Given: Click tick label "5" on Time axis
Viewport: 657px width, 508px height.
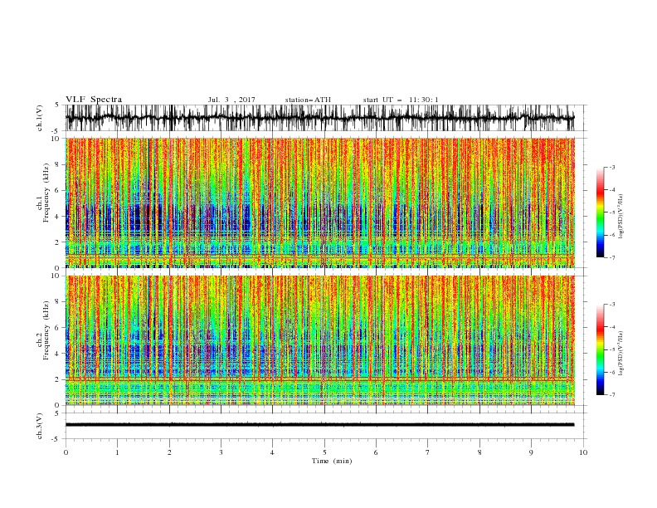Looking at the screenshot, I should [324, 452].
